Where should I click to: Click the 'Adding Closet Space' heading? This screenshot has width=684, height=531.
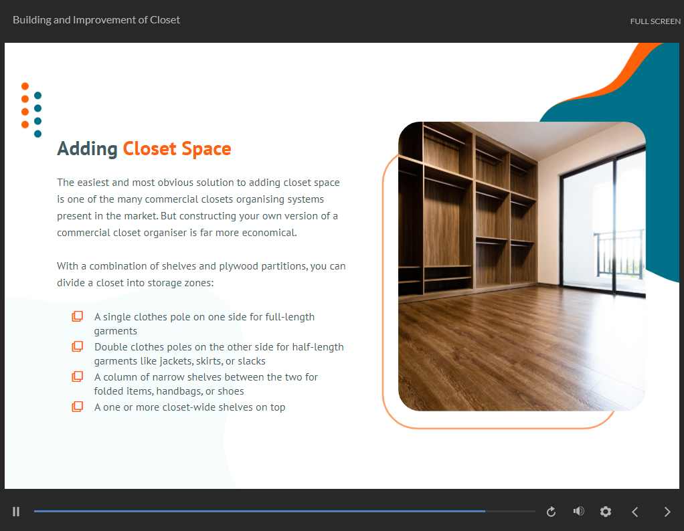pyautogui.click(x=144, y=148)
